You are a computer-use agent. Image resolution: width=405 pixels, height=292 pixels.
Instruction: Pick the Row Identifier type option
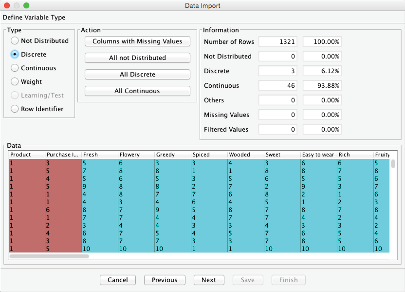15,109
